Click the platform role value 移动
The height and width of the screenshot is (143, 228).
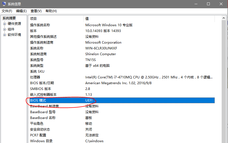coord(89,124)
